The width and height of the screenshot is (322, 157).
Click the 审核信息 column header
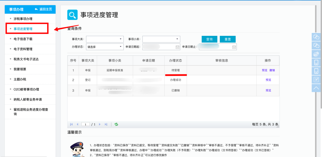(222, 60)
